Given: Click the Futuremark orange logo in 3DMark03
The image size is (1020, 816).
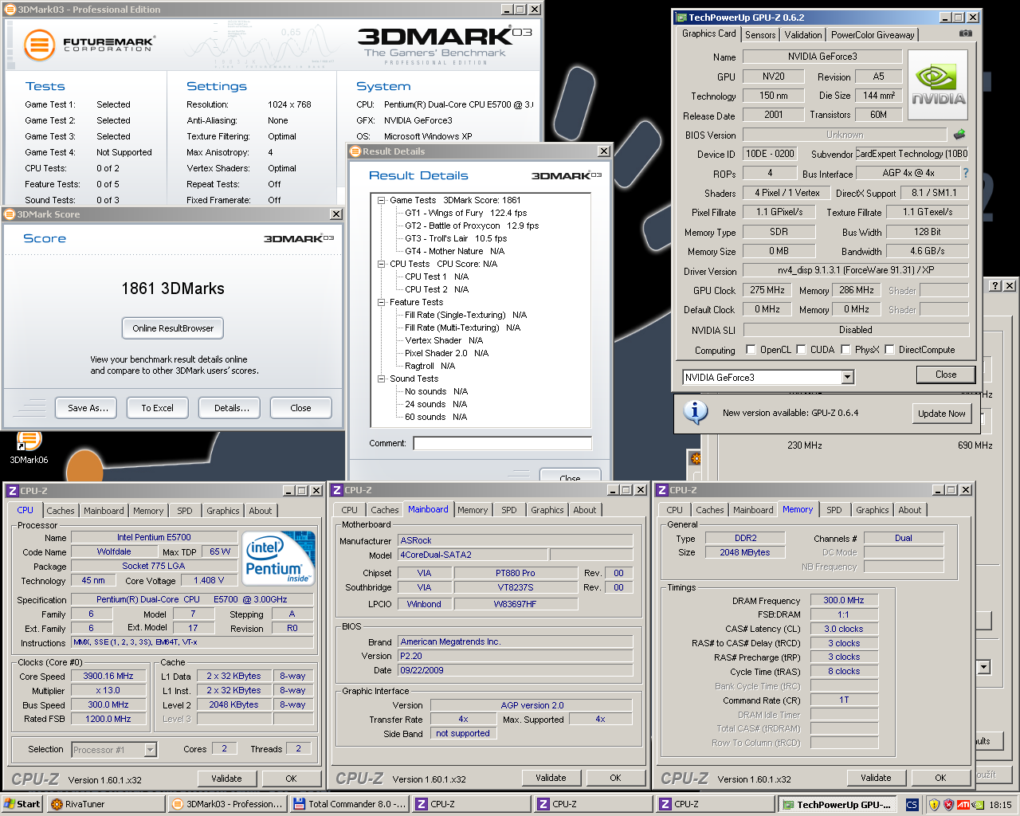Looking at the screenshot, I should coord(39,45).
